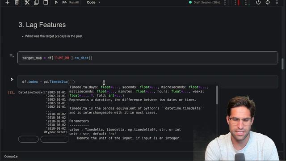Viewport: 286px width, 161px height.
Task: Run the current cell from the toolbar
Action: tap(56, 2)
